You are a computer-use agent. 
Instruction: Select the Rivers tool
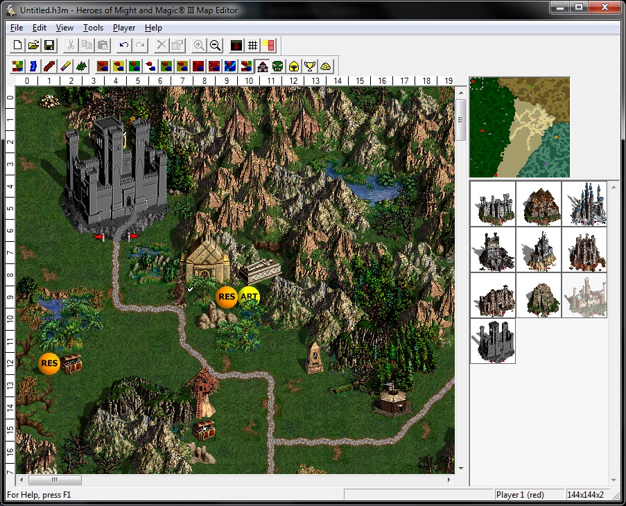click(x=33, y=67)
